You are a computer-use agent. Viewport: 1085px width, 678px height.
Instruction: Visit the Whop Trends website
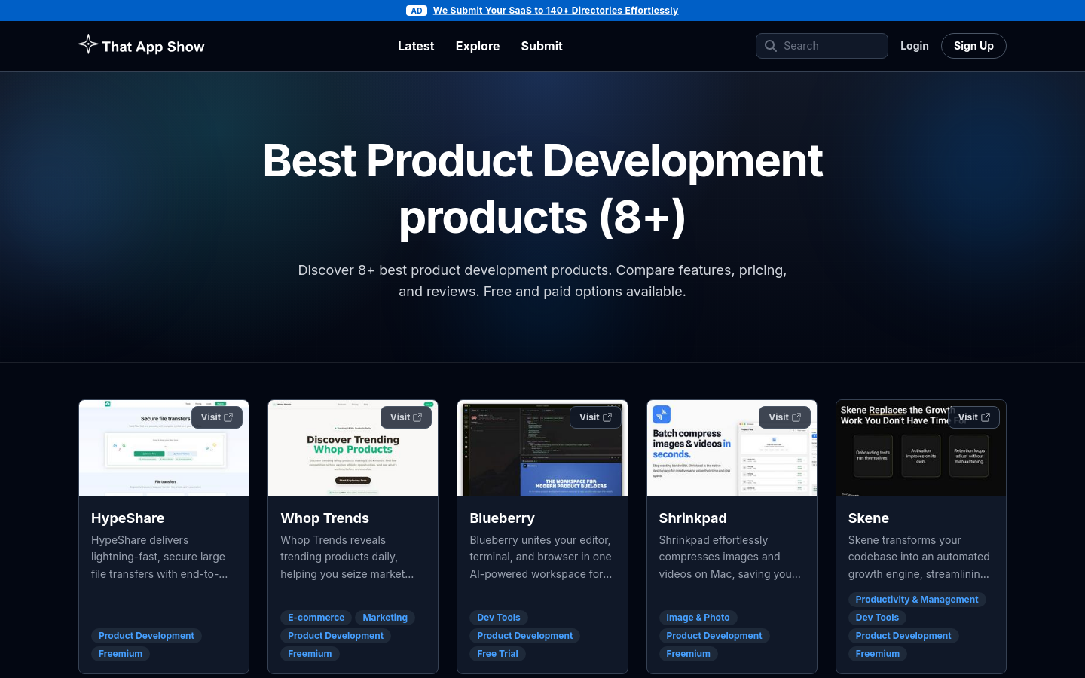406,417
